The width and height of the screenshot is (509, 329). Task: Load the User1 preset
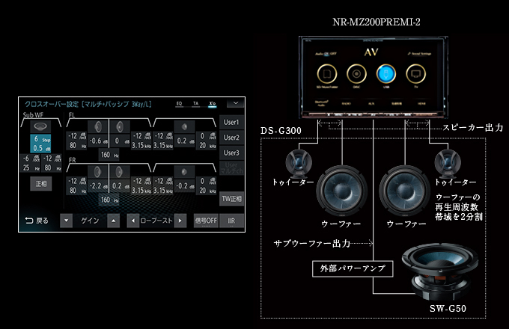[x=231, y=122]
